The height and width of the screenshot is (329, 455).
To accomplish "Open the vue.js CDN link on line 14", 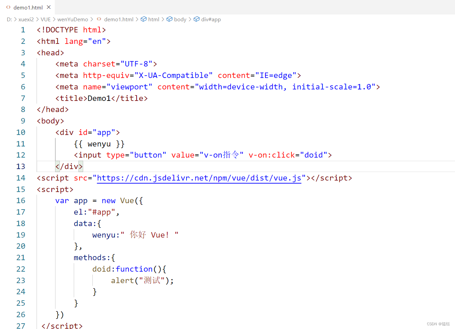I will coord(199,178).
